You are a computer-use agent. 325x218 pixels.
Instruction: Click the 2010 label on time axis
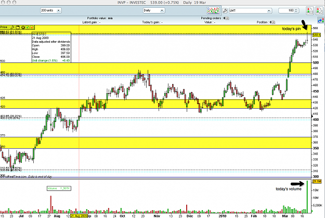tap(223, 216)
